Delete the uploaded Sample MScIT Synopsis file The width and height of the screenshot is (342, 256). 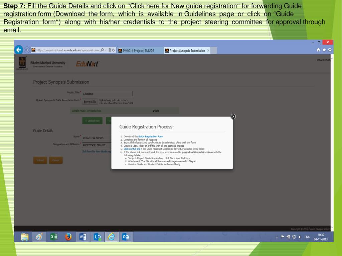click(x=156, y=111)
